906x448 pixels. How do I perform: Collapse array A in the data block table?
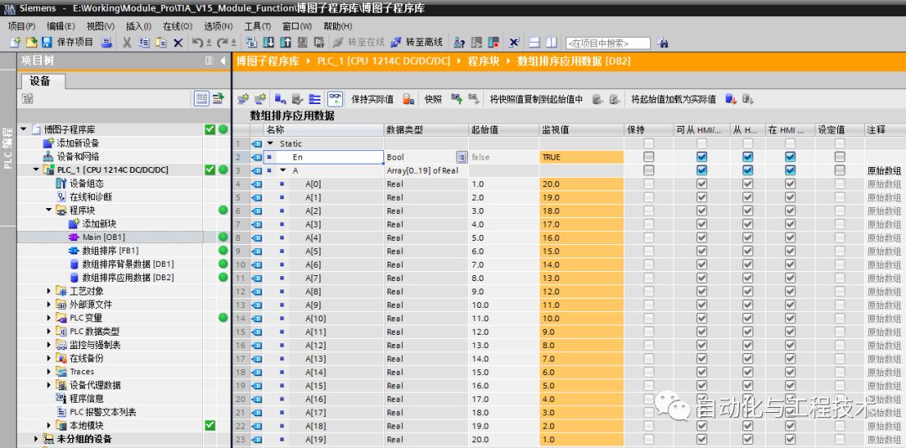(283, 170)
